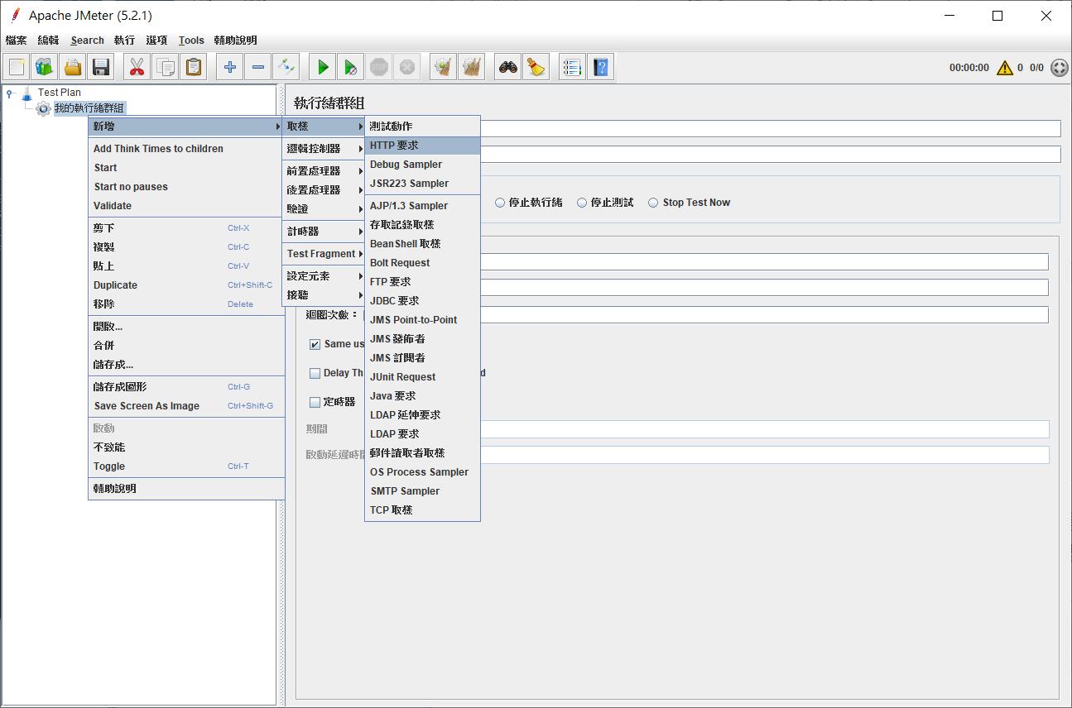Choose JDBC 要求 sampler
Image resolution: width=1072 pixels, height=708 pixels.
click(422, 301)
